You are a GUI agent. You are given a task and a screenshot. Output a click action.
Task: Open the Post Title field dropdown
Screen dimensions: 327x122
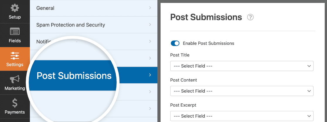(x=242, y=66)
